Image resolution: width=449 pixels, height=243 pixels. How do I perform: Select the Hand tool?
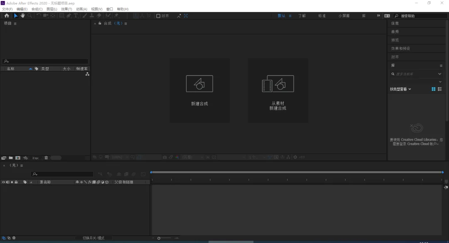point(22,16)
